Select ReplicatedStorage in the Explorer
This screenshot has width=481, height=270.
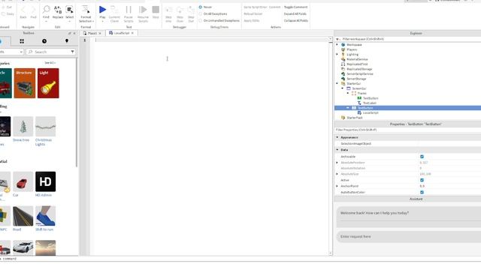click(359, 69)
